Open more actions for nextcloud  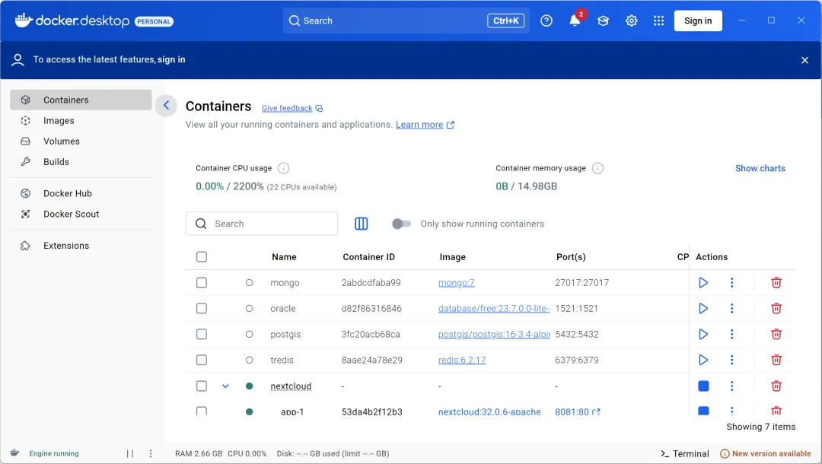tap(732, 386)
